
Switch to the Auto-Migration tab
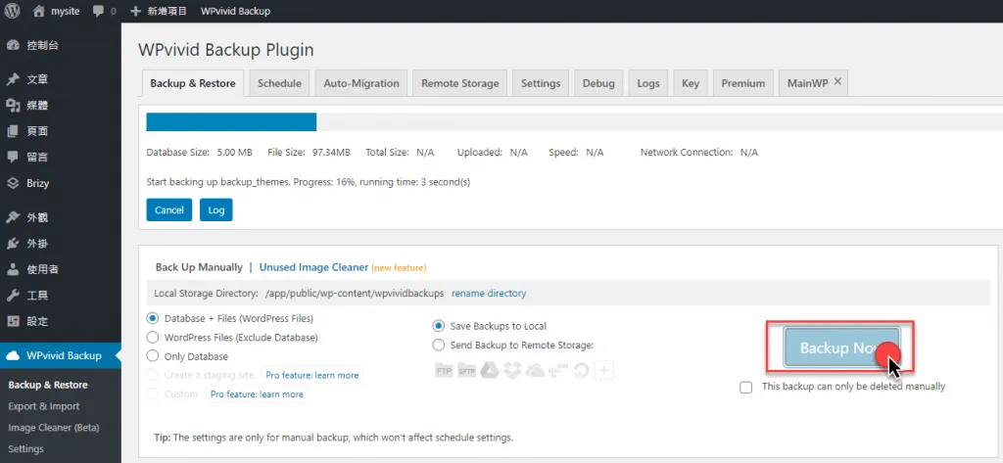click(361, 83)
